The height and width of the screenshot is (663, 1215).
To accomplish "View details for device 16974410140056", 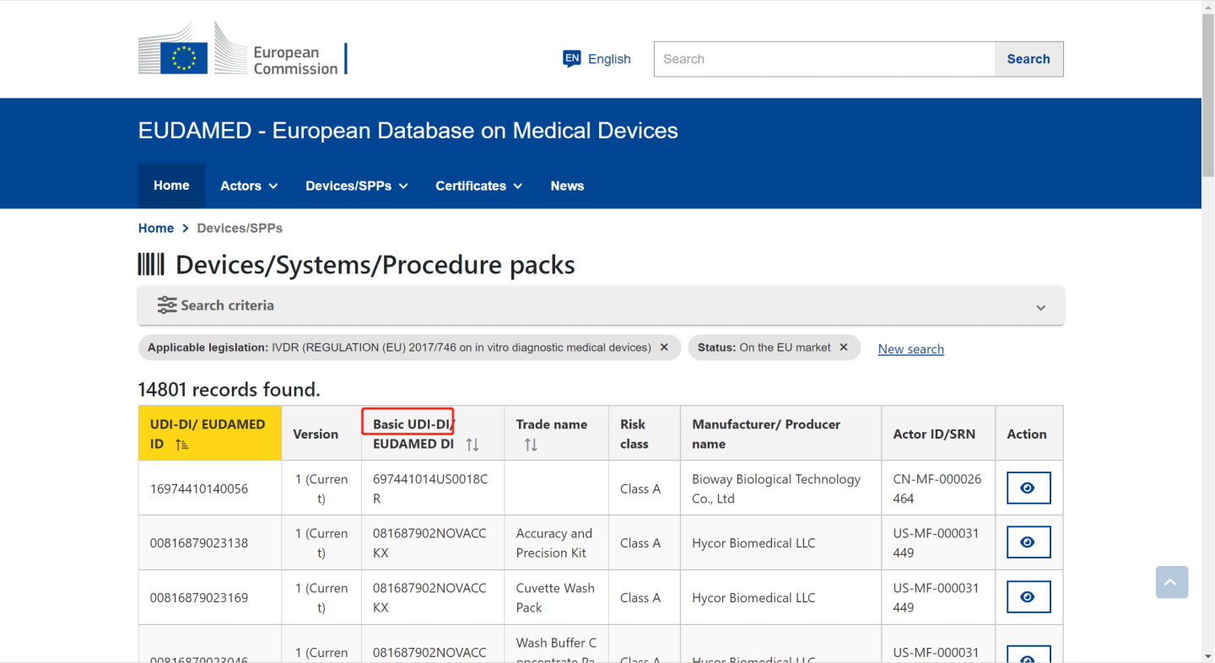I will pyautogui.click(x=1028, y=488).
